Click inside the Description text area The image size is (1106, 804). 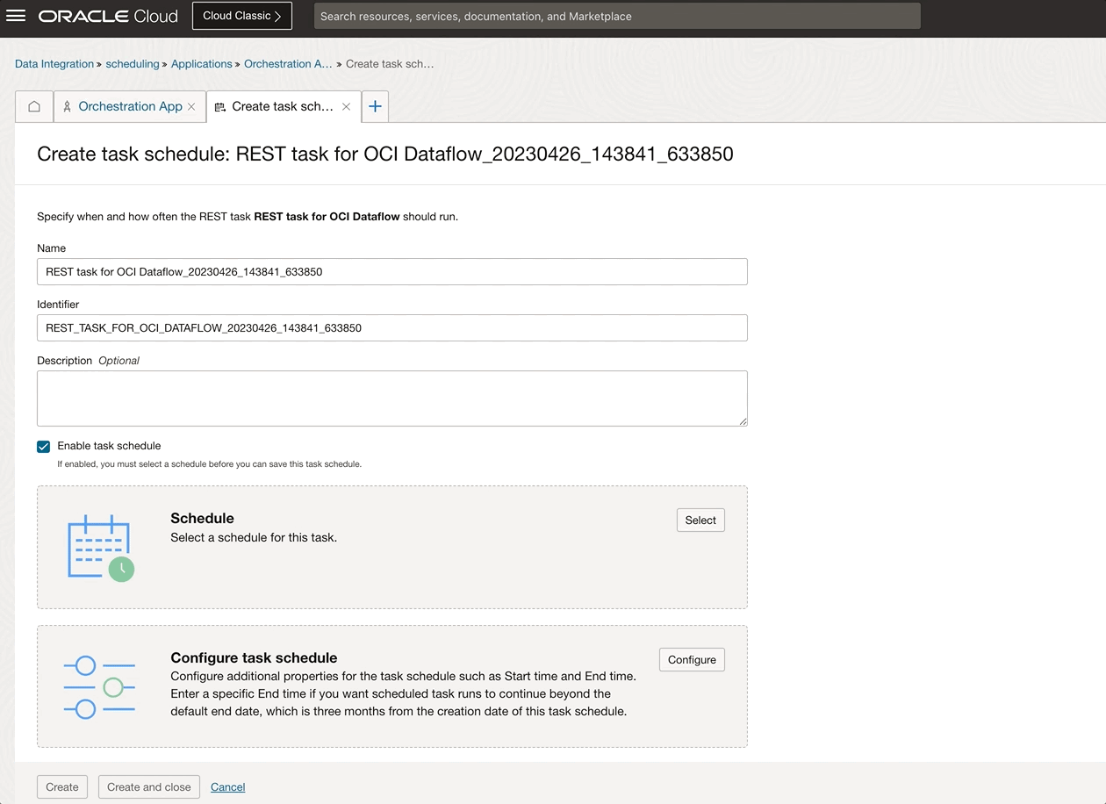[391, 395]
